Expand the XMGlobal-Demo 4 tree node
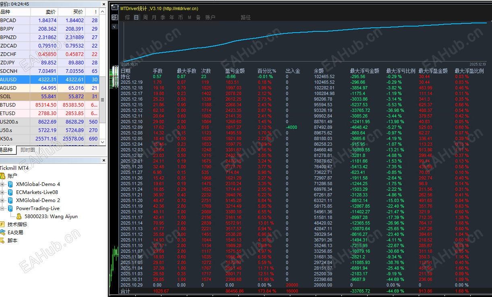Screen dimensions: 492x297 (2, 184)
